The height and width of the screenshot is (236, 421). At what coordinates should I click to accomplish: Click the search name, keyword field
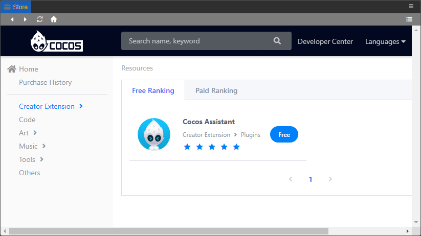[197, 41]
